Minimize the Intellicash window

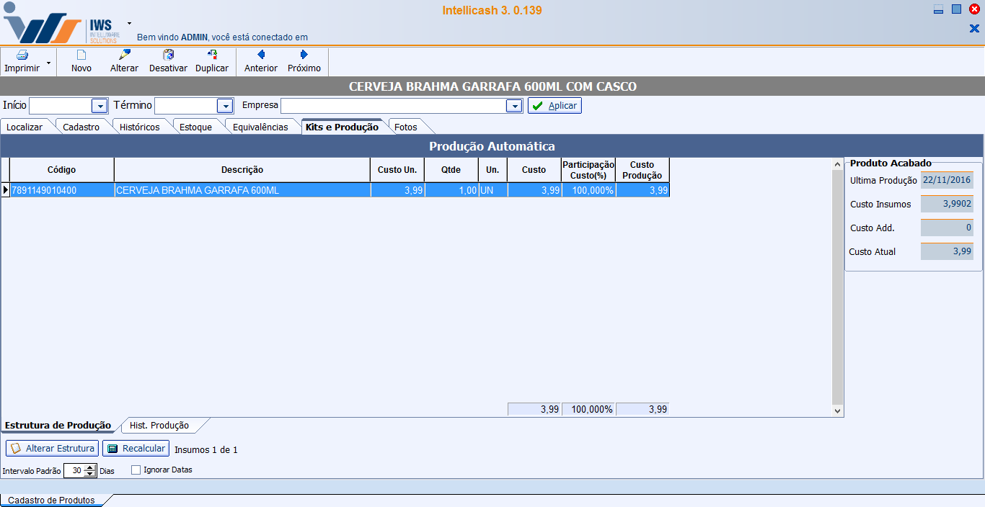coord(939,9)
